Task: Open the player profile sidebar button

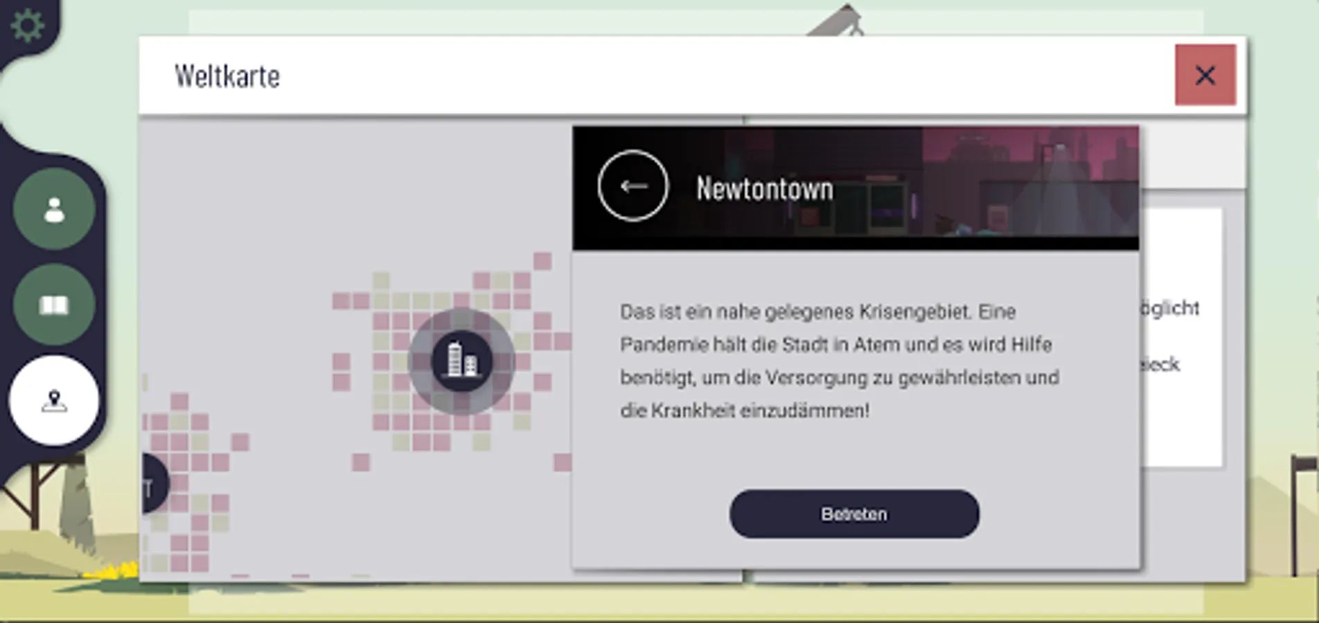Action: point(54,209)
